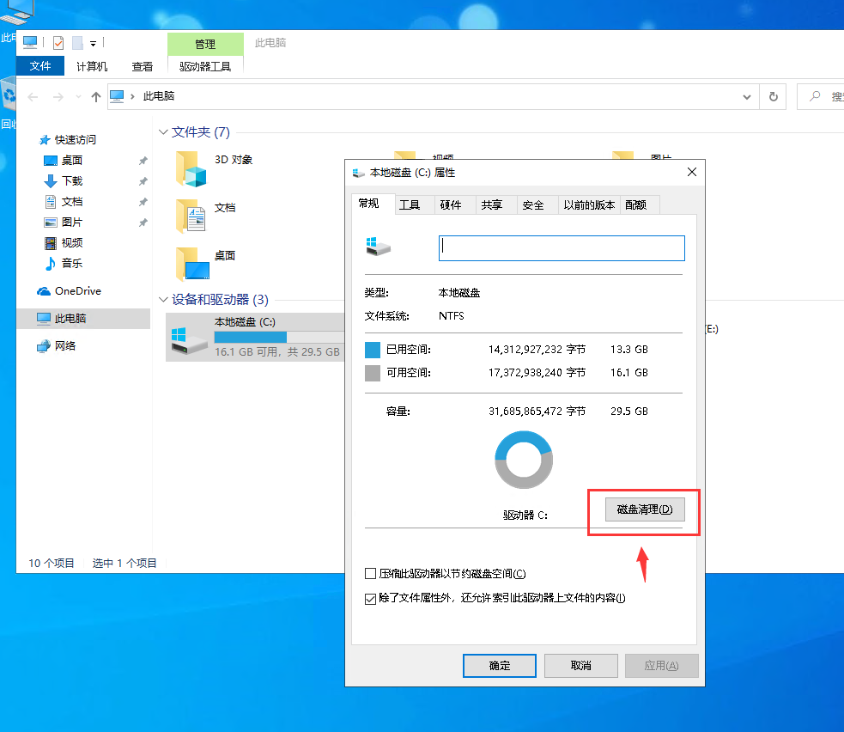Expand the address bar history dropdown
Image resolution: width=844 pixels, height=732 pixels.
tap(747, 97)
